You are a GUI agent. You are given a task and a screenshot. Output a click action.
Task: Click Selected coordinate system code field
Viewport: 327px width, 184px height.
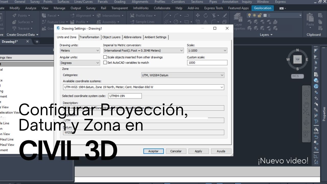click(x=125, y=96)
